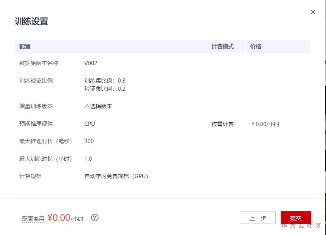
Task: Select the 验证集比例 0.2 value
Action: click(105, 89)
